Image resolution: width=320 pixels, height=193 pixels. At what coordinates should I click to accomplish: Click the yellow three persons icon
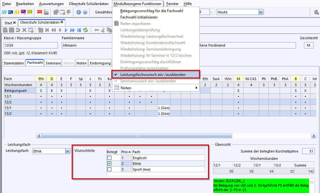(17, 12)
